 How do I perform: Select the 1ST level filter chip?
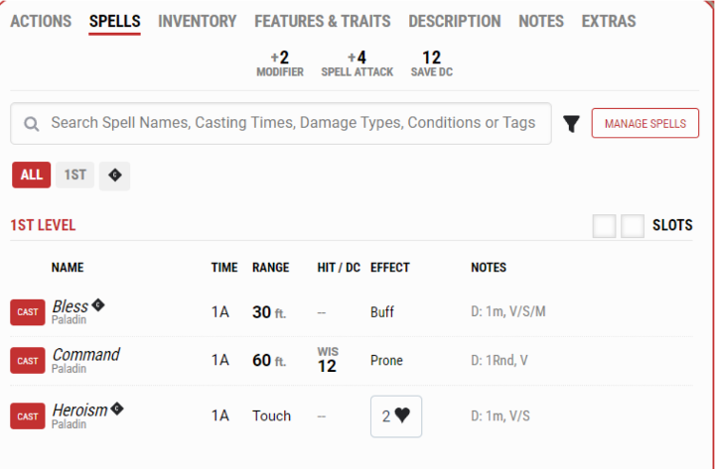[74, 175]
